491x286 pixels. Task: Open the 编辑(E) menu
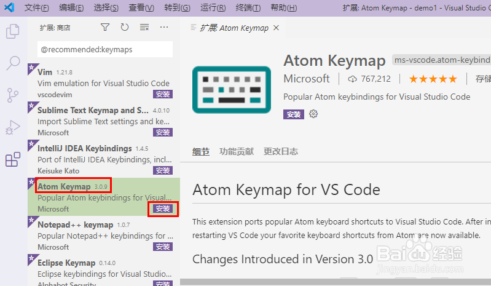71,7
